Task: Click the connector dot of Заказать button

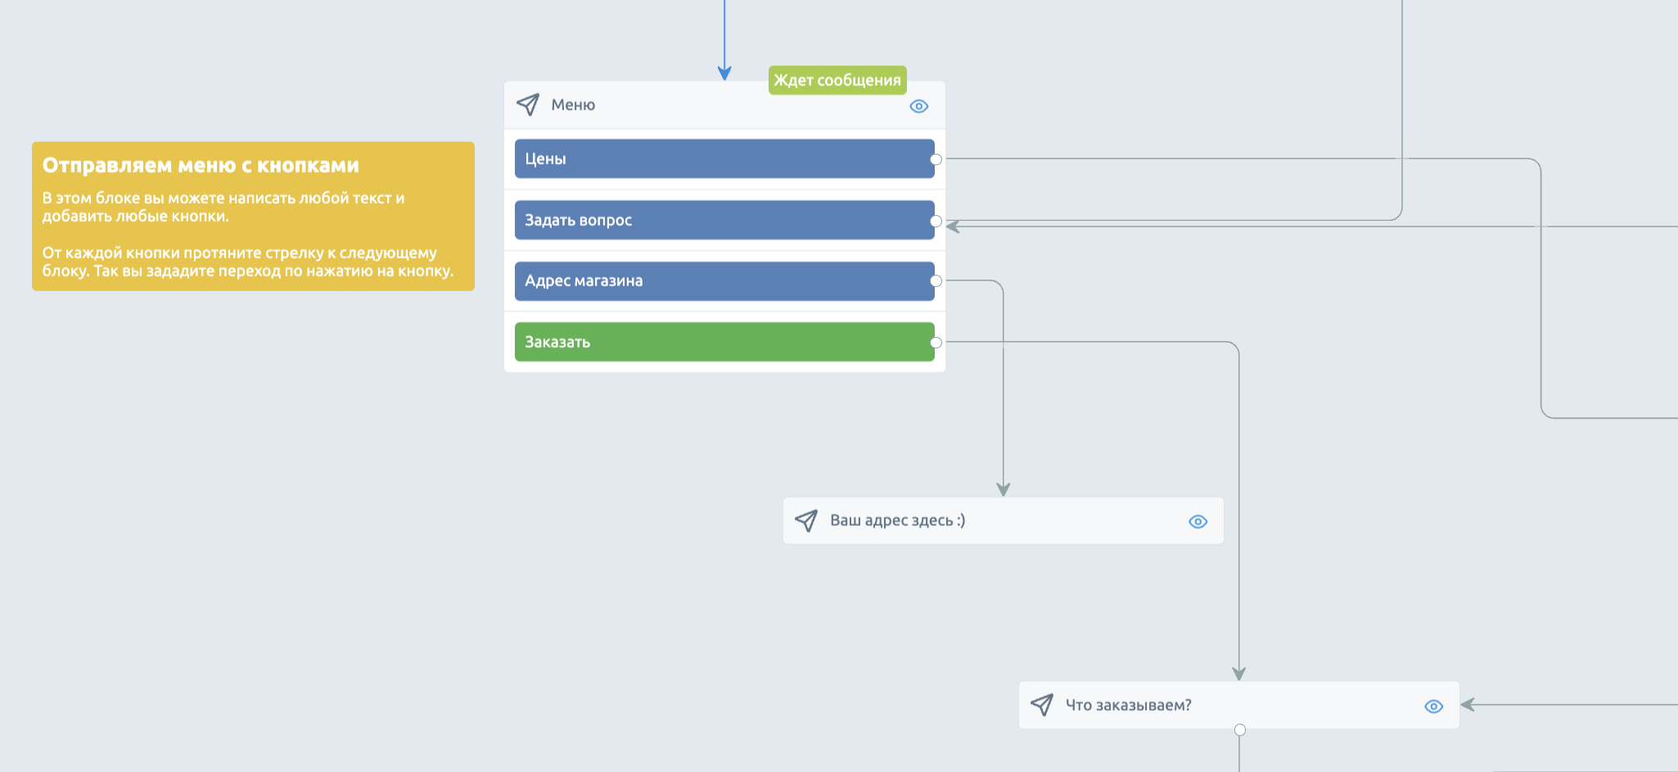Action: pyautogui.click(x=936, y=343)
